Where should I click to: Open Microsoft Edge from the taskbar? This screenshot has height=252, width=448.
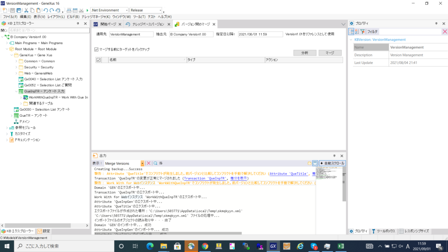[x=150, y=246]
